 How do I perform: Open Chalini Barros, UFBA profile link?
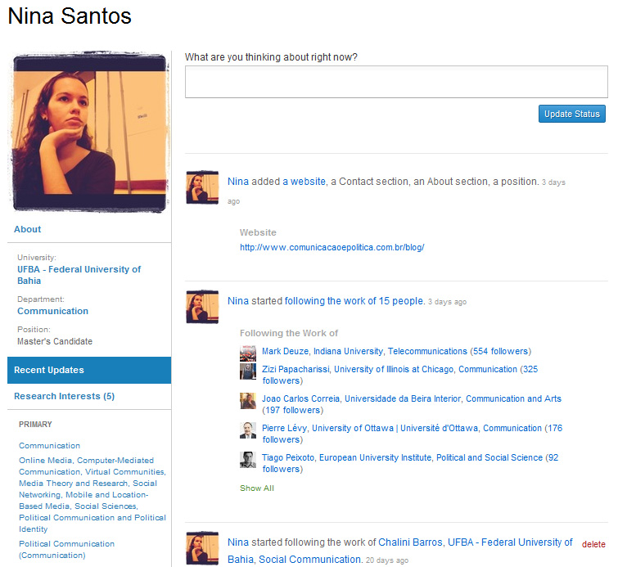(400, 551)
